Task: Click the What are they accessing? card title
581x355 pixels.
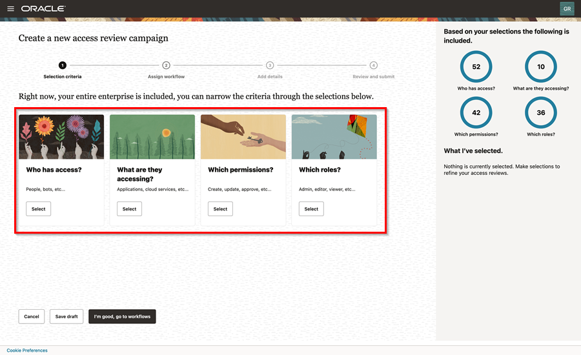Action: tap(139, 174)
